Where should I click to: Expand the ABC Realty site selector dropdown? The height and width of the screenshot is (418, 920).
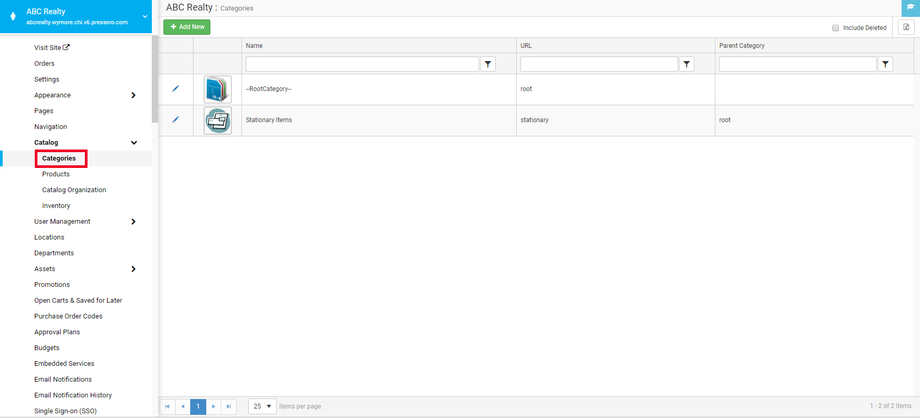tap(145, 16)
